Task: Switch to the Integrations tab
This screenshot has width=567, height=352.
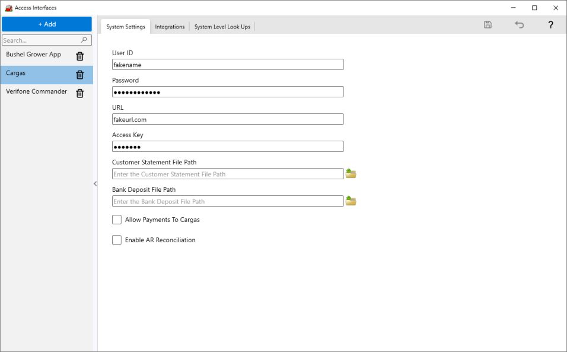Action: pyautogui.click(x=170, y=27)
